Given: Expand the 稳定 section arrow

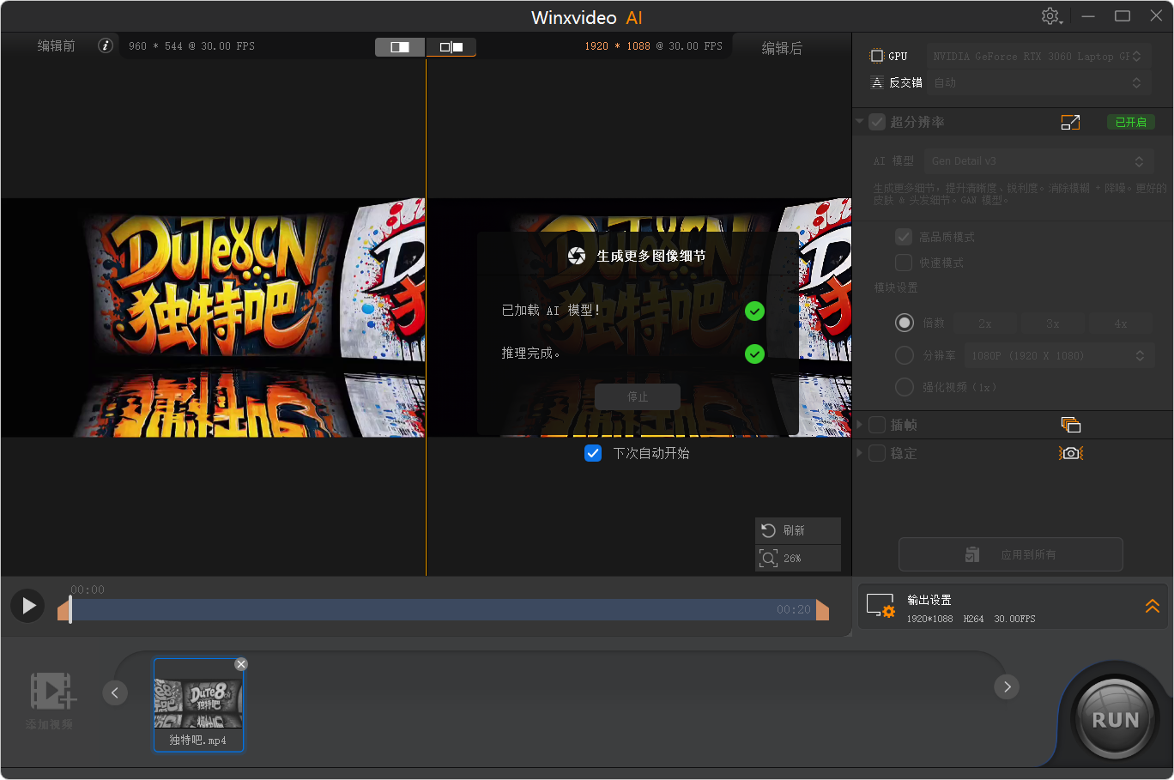Looking at the screenshot, I should 860,453.
